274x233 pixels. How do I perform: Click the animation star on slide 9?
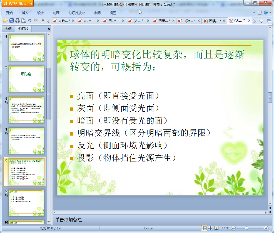6,195
